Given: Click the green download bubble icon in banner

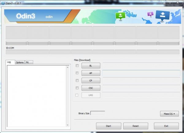Looking at the screenshot, I should 120,16.
